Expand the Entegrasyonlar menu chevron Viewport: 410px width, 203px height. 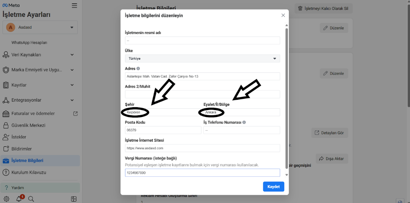72,100
